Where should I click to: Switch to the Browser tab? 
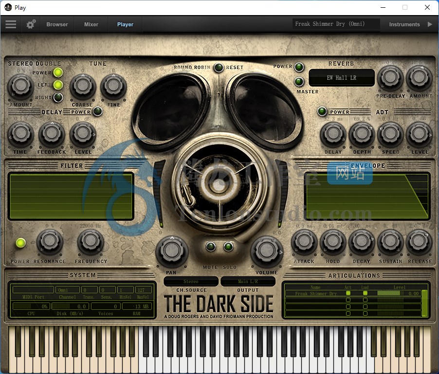coord(57,24)
